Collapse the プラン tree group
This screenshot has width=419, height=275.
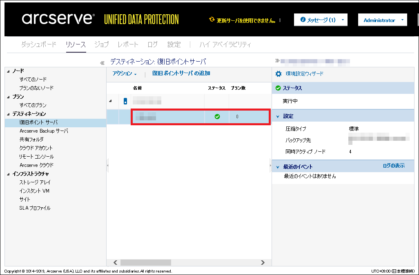click(8, 97)
